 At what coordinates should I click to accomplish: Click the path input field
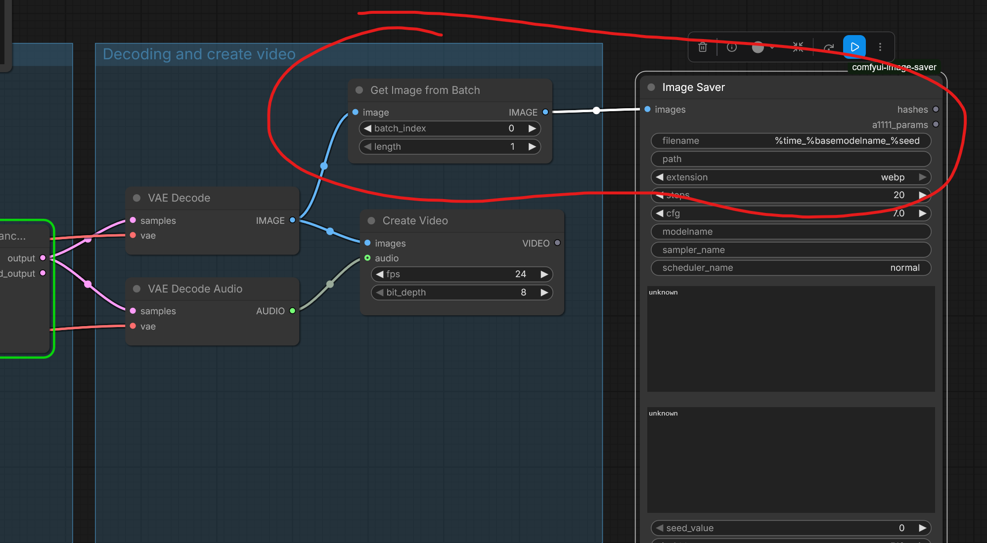click(791, 159)
